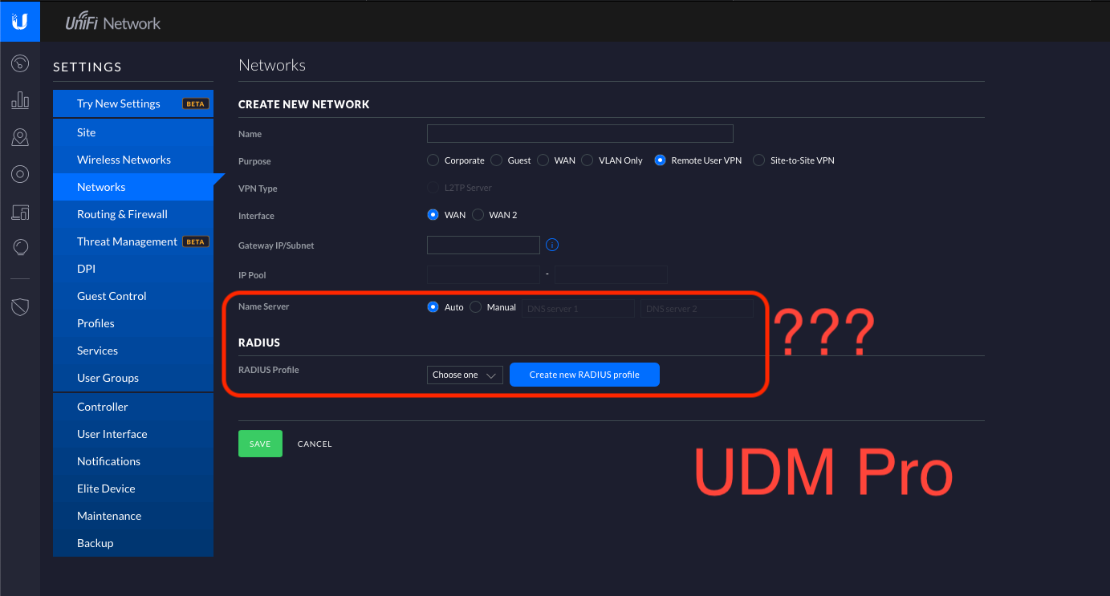
Task: Open the shield icon in sidebar
Action: pos(20,306)
